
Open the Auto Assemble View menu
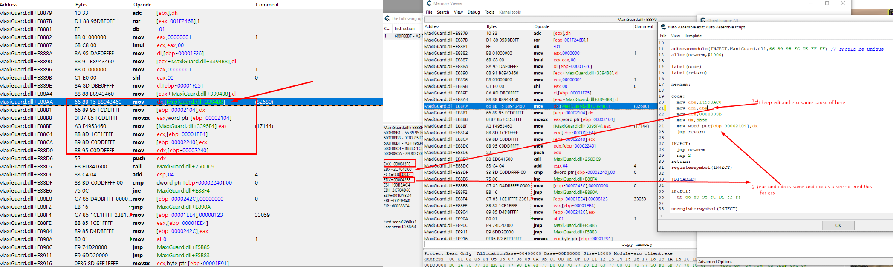point(676,36)
